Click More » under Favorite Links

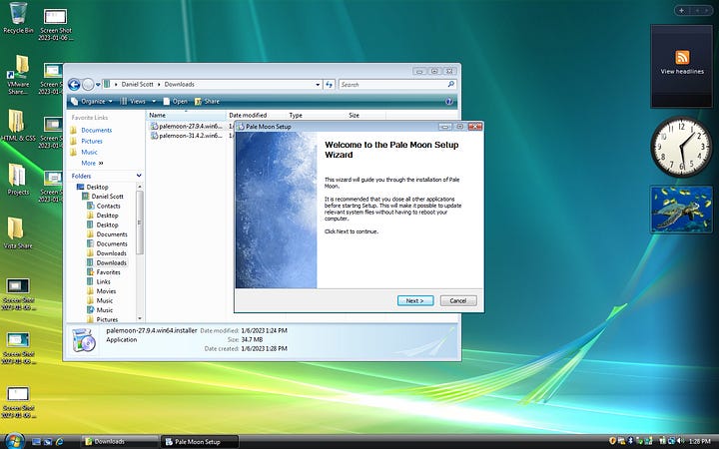[x=92, y=163]
